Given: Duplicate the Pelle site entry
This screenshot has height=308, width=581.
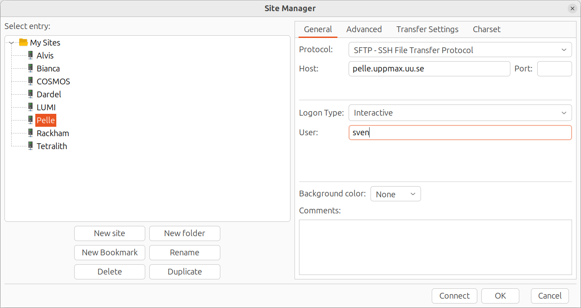Looking at the screenshot, I should (185, 271).
